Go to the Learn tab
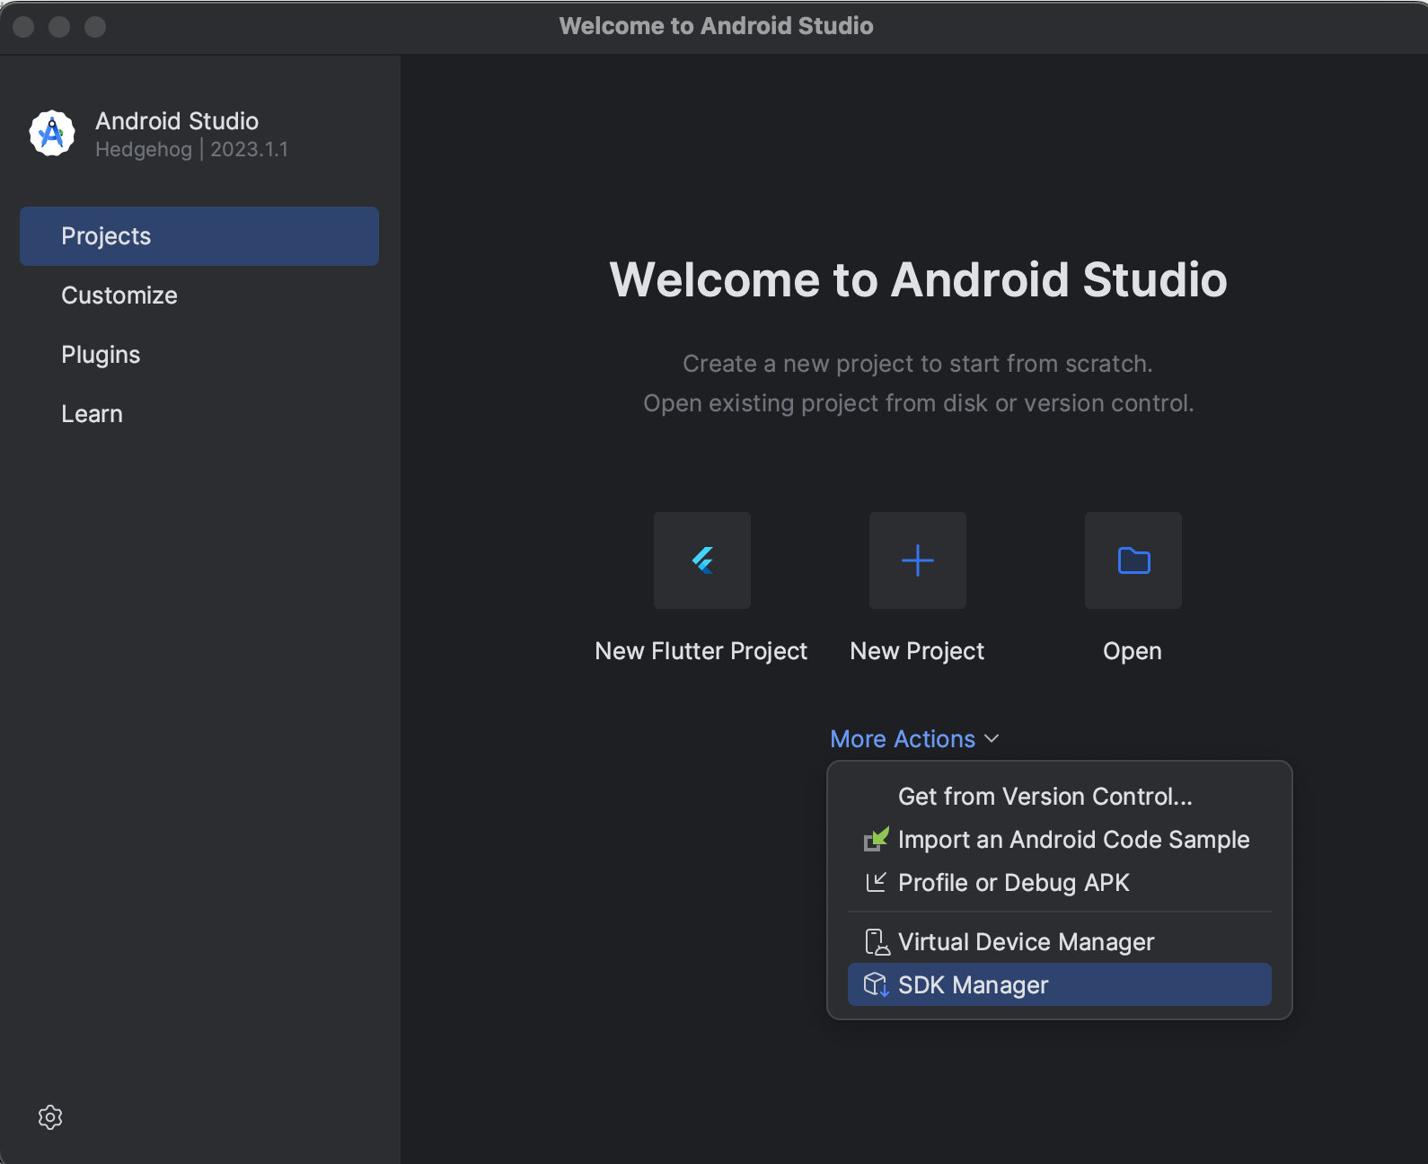This screenshot has width=1428, height=1164. pyautogui.click(x=199, y=414)
